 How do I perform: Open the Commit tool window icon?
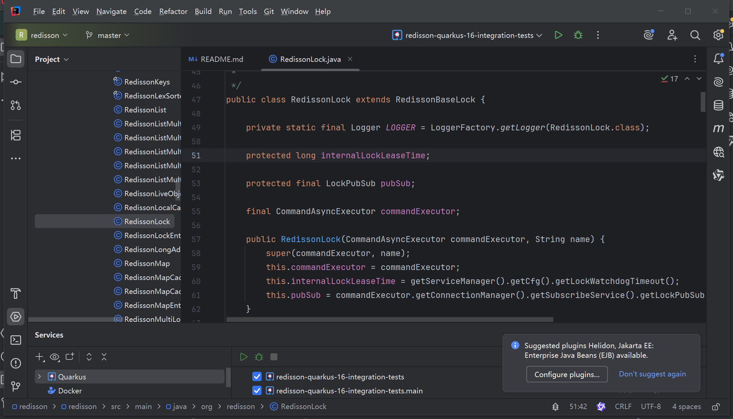[16, 82]
